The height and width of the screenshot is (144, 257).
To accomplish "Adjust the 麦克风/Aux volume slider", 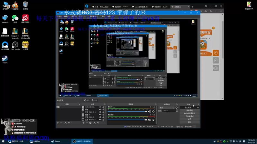I will [x=127, y=111].
